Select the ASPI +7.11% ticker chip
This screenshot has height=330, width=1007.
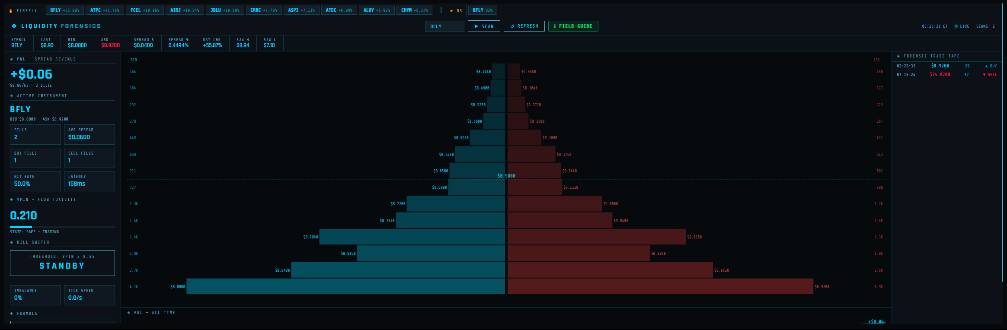(301, 10)
